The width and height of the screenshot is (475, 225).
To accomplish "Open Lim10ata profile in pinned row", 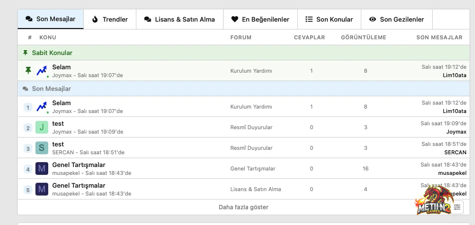I will coord(454,75).
